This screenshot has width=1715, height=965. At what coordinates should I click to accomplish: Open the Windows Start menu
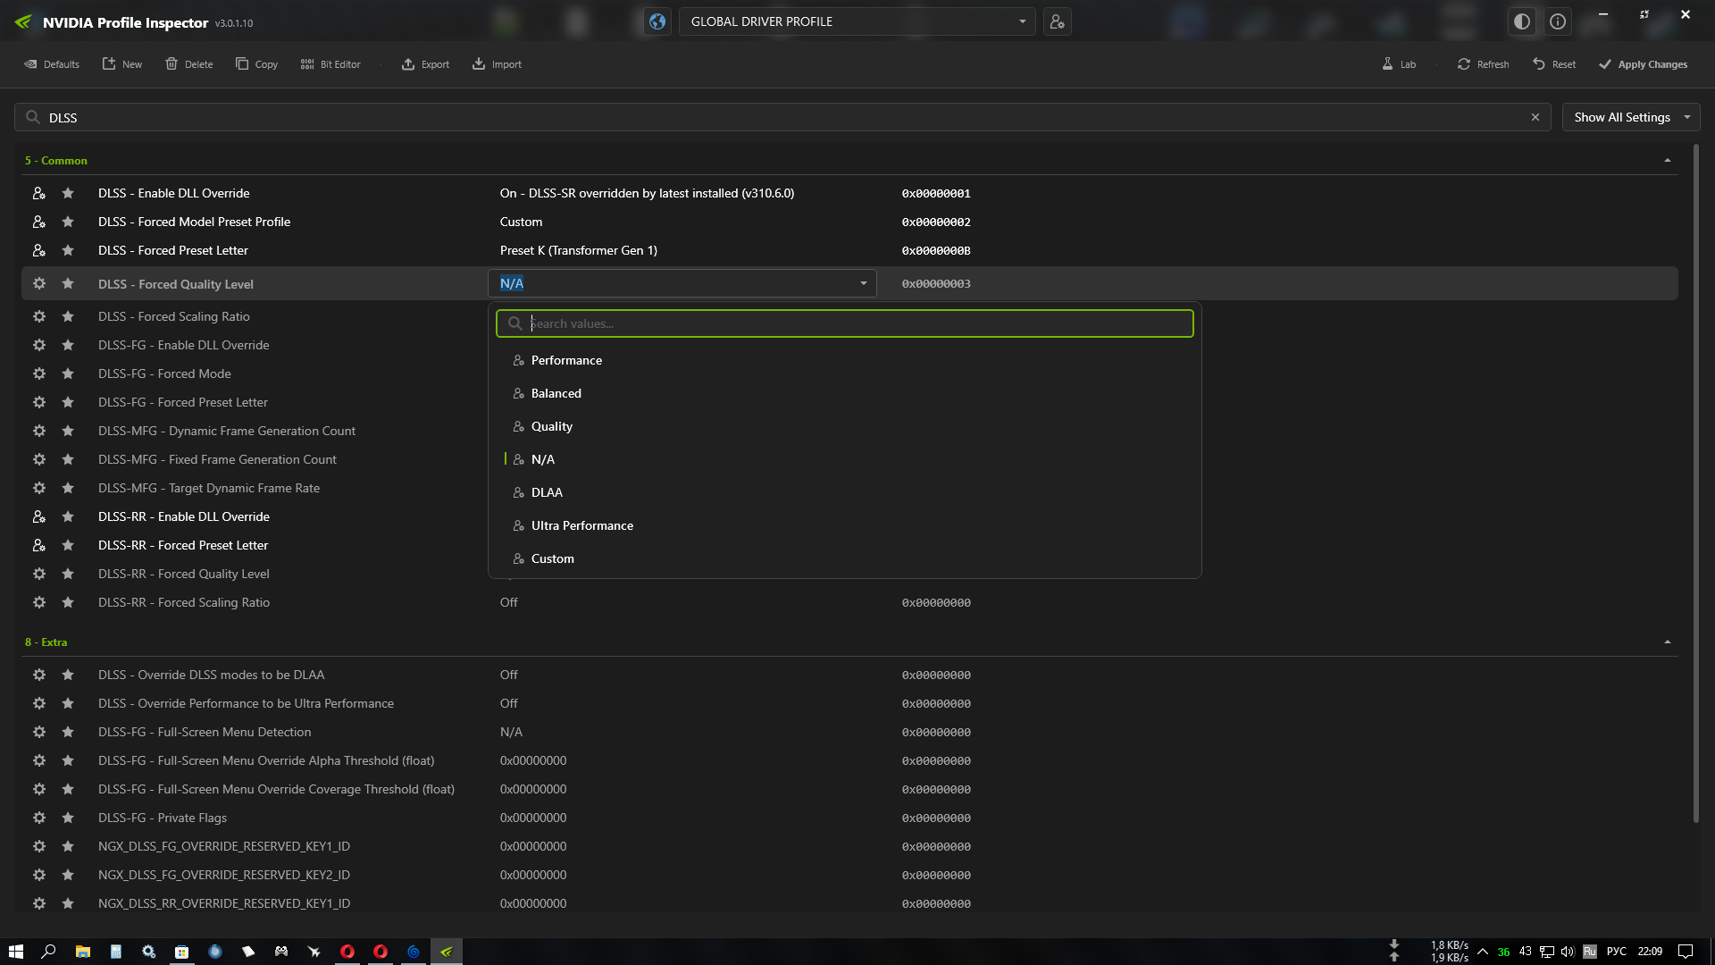point(16,952)
